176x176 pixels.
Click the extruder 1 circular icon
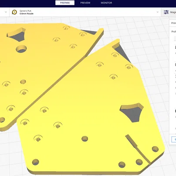(15, 12)
